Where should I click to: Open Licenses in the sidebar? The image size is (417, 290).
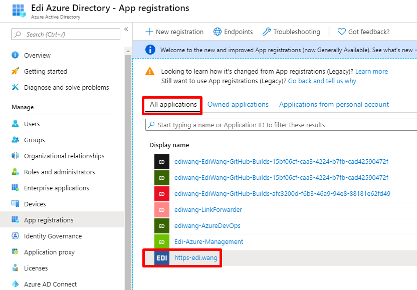coord(36,268)
